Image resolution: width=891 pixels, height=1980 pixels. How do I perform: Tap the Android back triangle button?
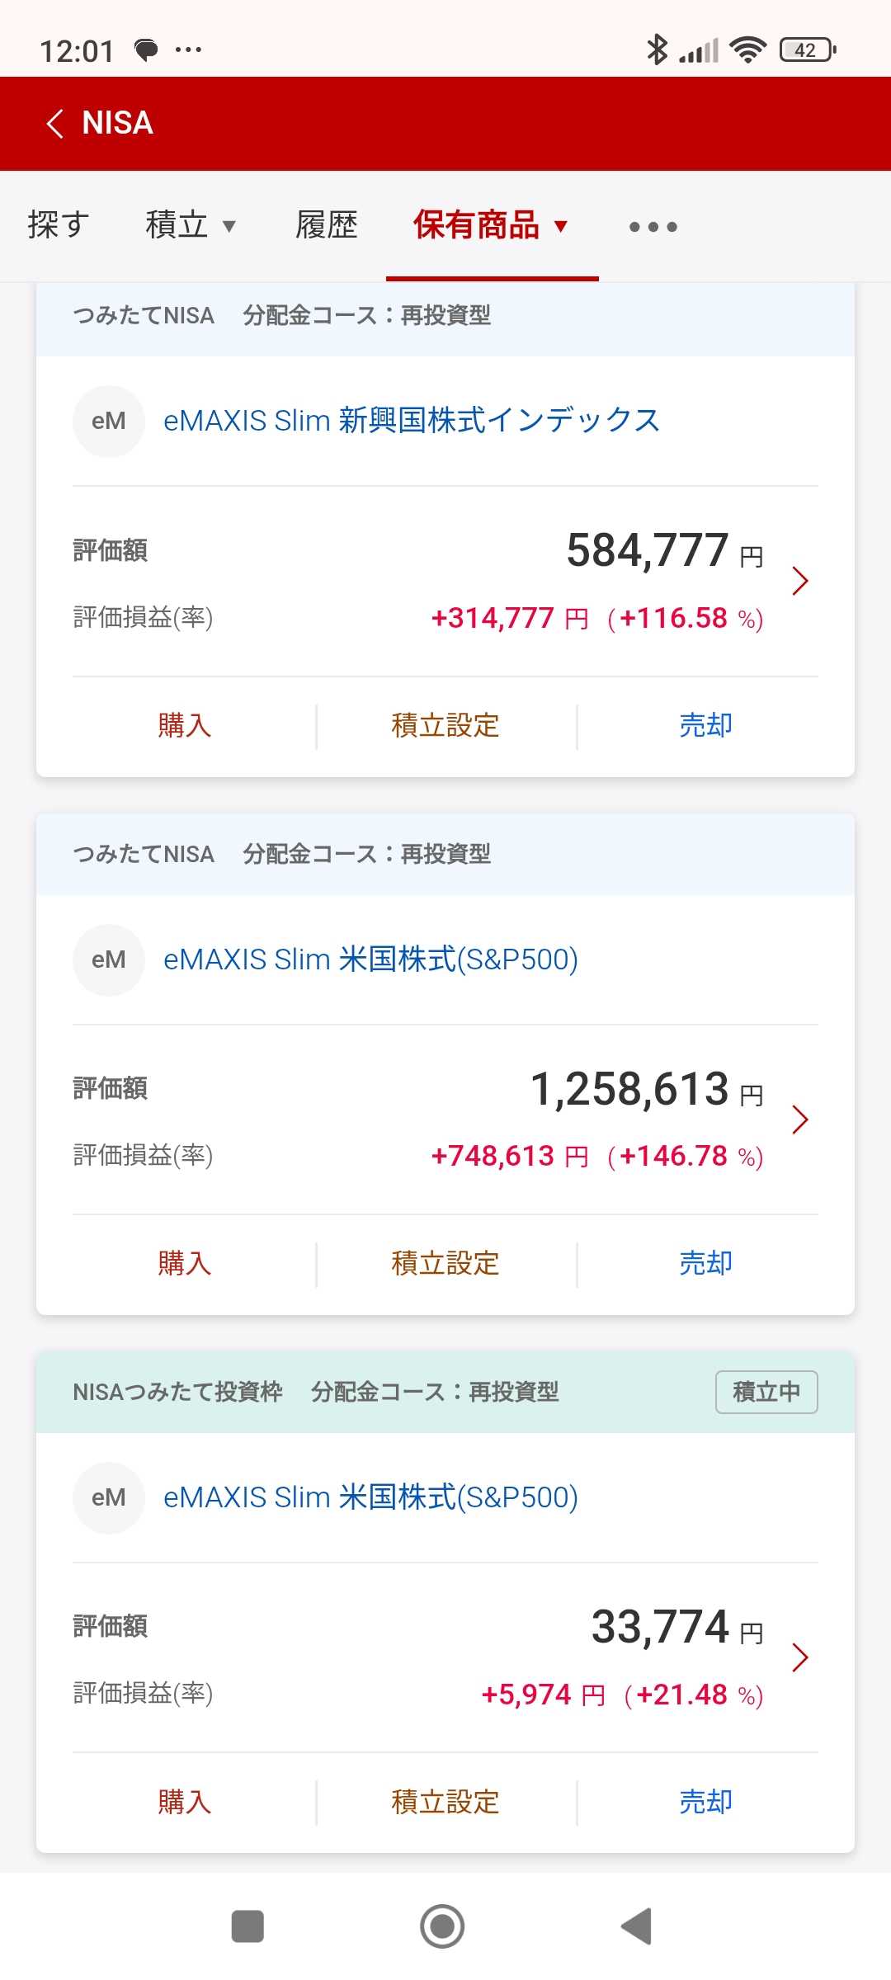636,1926
